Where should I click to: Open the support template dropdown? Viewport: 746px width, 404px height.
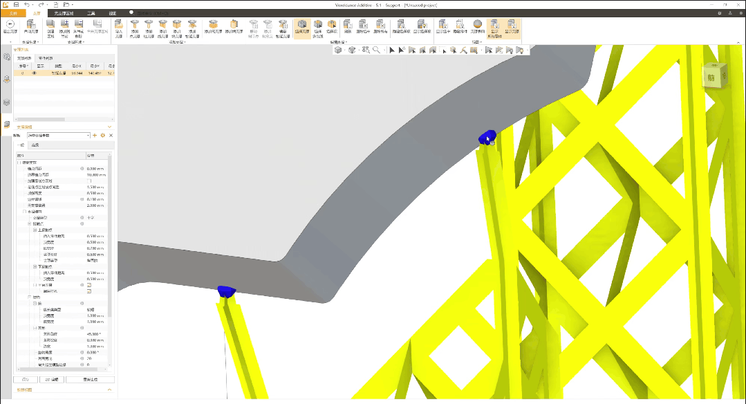(88, 135)
